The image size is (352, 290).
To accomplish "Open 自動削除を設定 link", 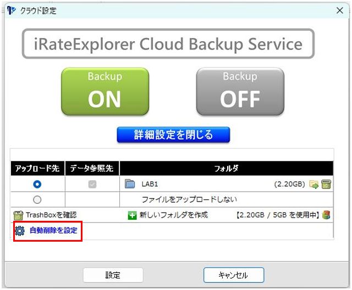I will coord(53,231).
